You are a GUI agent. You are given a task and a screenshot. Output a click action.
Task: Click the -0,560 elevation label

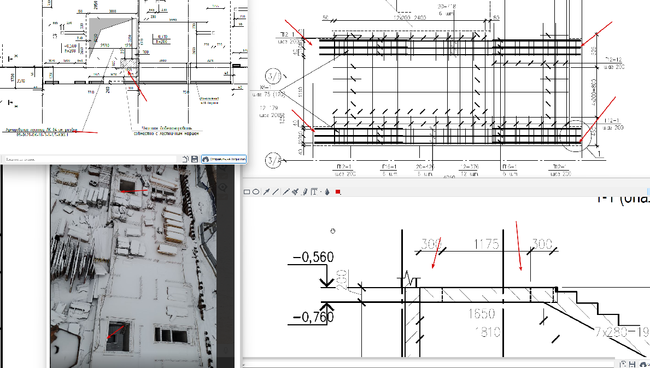pos(313,257)
